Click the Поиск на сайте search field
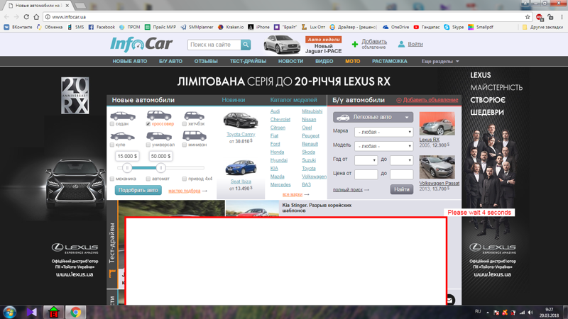The image size is (568, 319). 214,45
